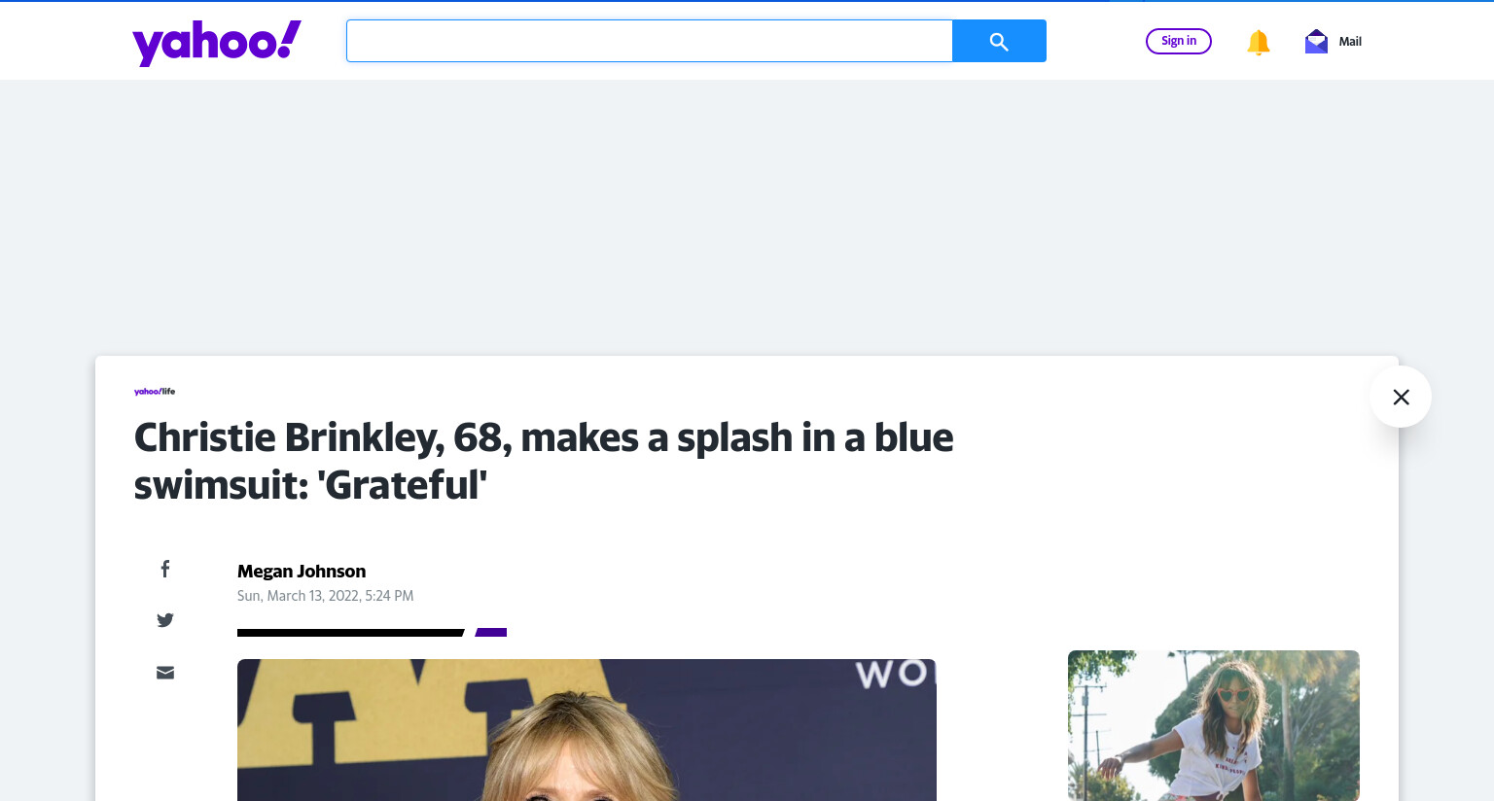Click the Sign in button

(x=1179, y=41)
